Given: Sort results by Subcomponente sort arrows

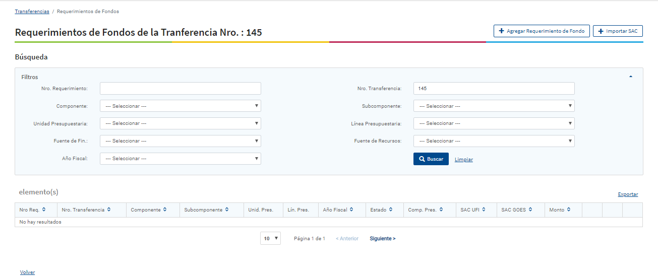Looking at the screenshot, I should tap(227, 210).
